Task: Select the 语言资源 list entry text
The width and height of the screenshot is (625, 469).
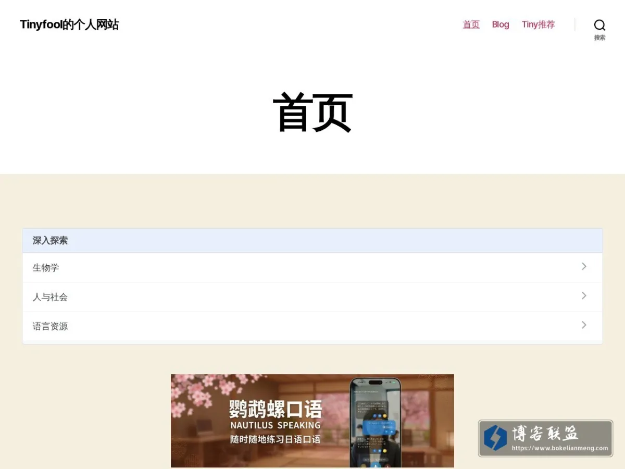Action: coord(50,326)
